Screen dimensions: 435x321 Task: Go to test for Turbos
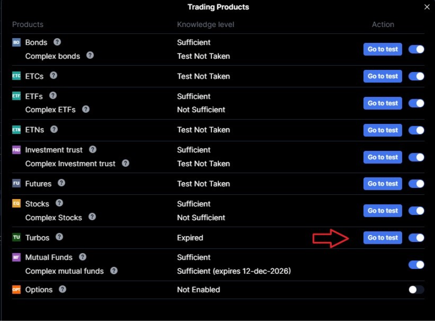[382, 238]
